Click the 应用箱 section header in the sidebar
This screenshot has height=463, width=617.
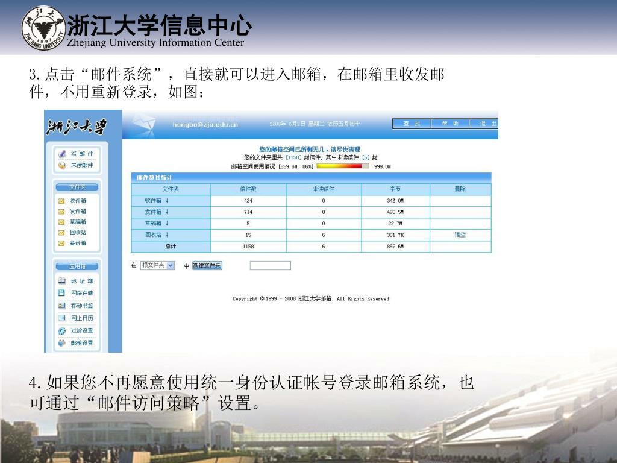pyautogui.click(x=77, y=266)
